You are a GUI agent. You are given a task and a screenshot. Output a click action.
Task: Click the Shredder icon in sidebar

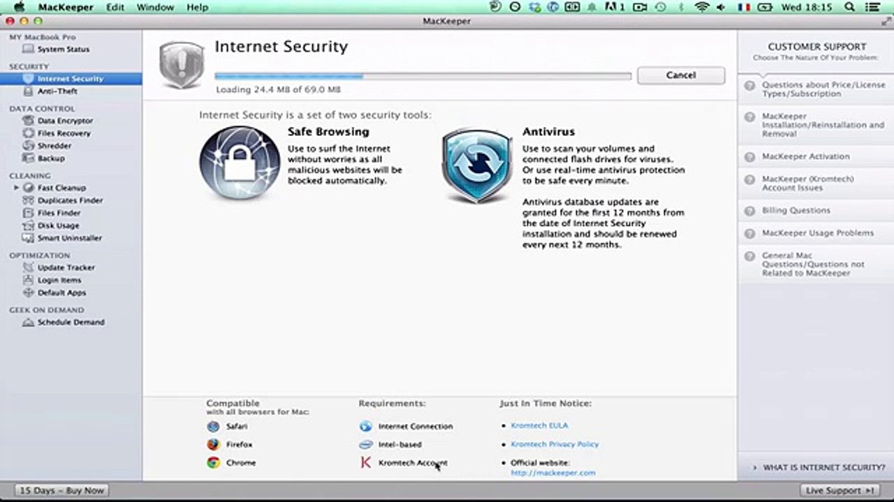[29, 146]
